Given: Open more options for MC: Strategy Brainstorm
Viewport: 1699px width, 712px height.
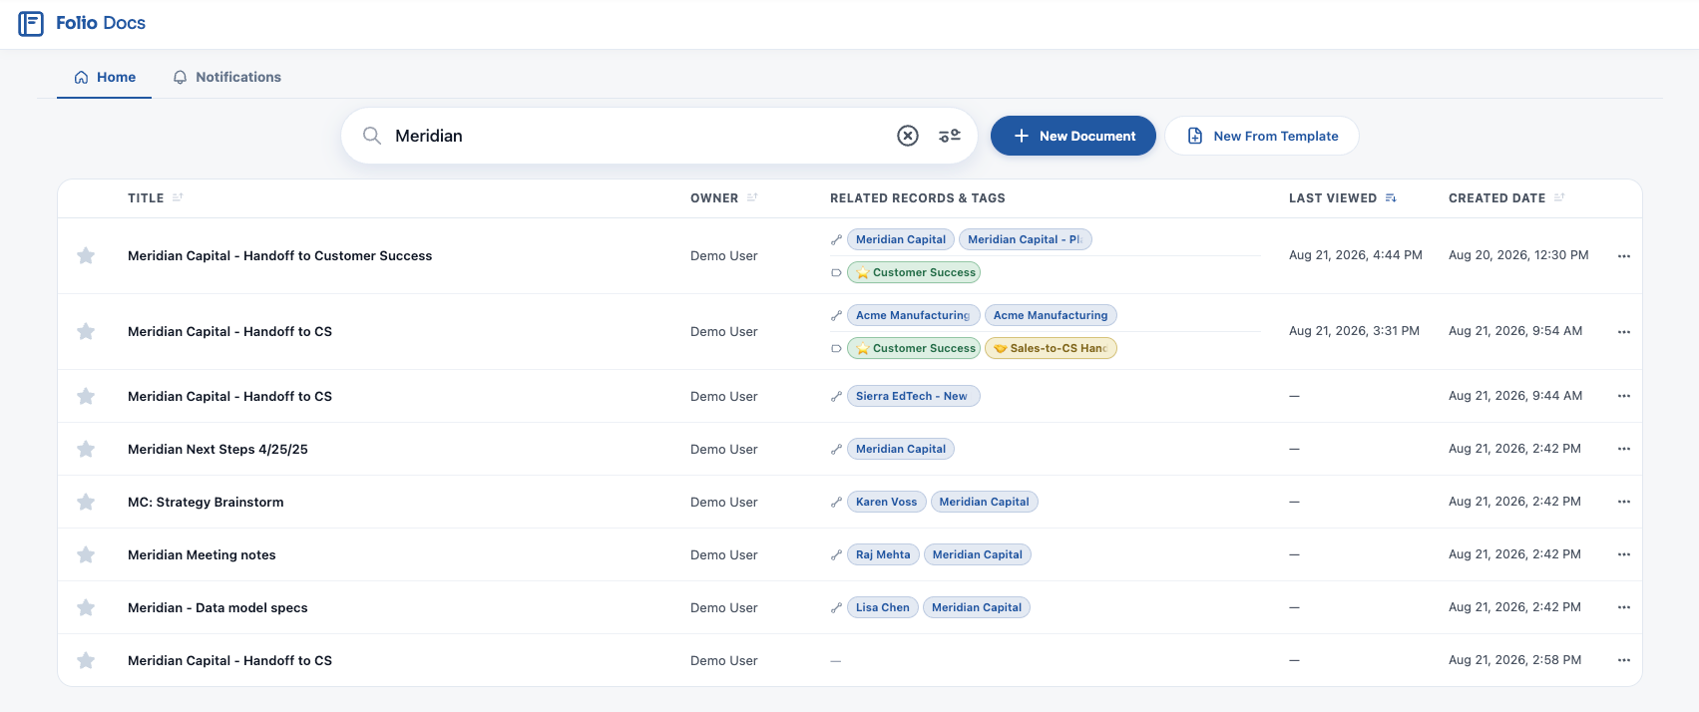Looking at the screenshot, I should pyautogui.click(x=1624, y=502).
